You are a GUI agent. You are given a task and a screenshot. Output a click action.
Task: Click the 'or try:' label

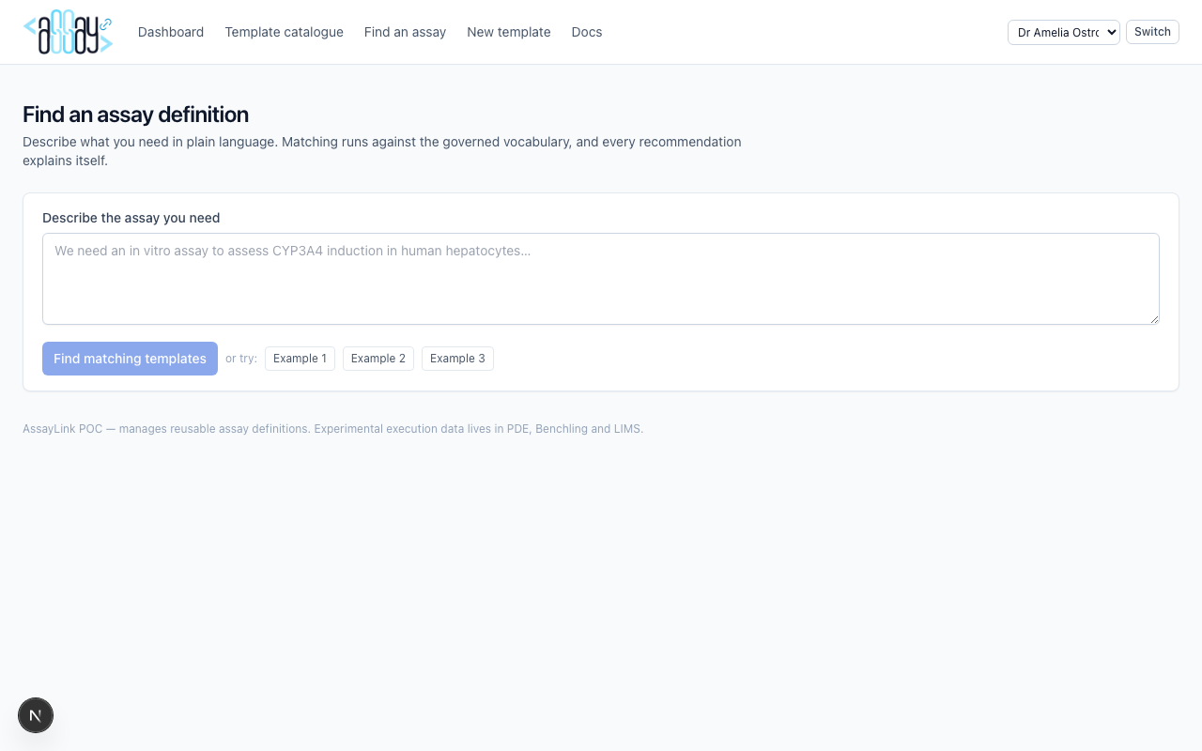click(241, 359)
